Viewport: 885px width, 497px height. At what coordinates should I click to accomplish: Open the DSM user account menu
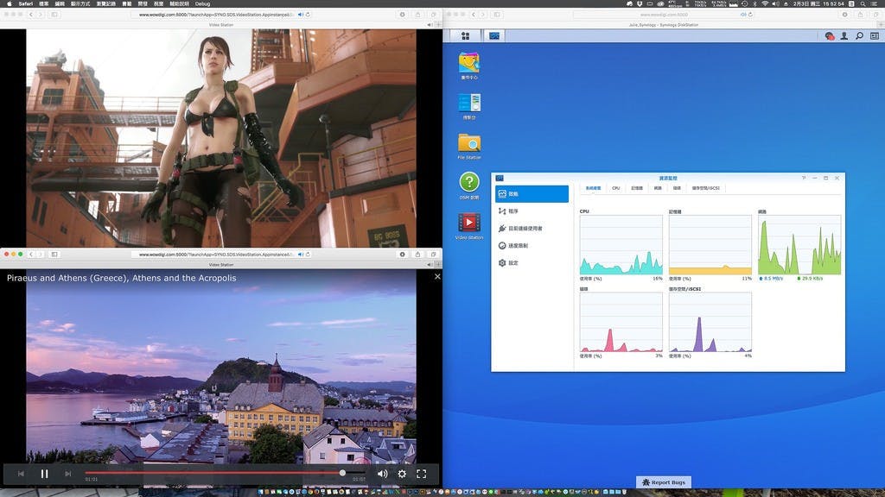(x=845, y=36)
